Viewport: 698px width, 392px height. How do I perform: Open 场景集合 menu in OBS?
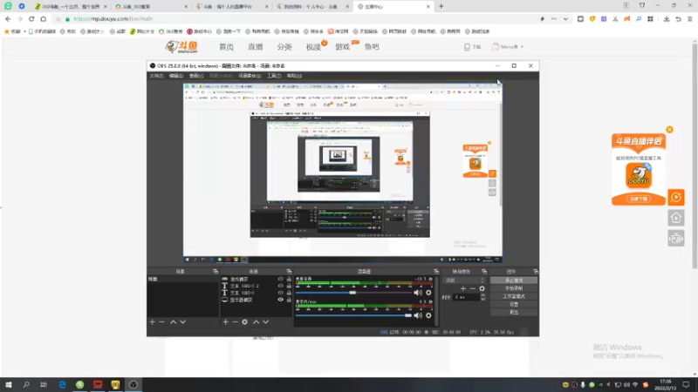250,76
